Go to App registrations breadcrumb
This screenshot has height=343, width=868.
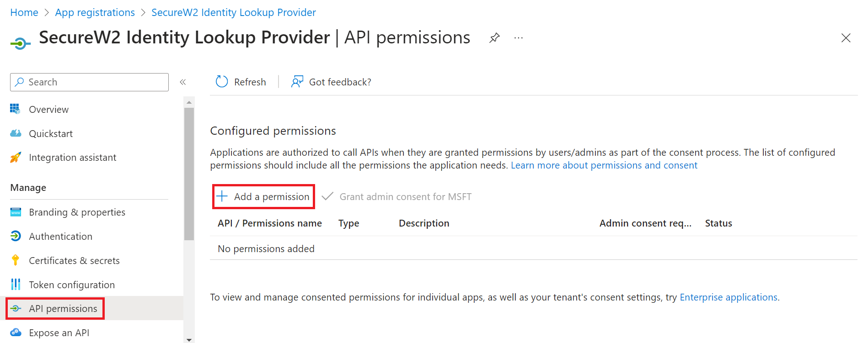[x=95, y=13]
